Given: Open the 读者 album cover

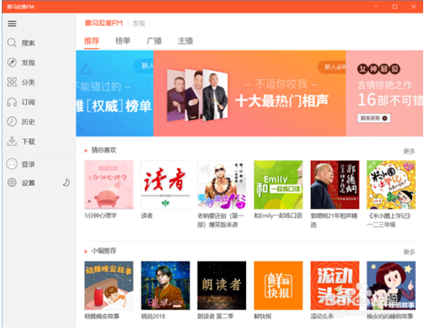Looking at the screenshot, I should pos(165,184).
